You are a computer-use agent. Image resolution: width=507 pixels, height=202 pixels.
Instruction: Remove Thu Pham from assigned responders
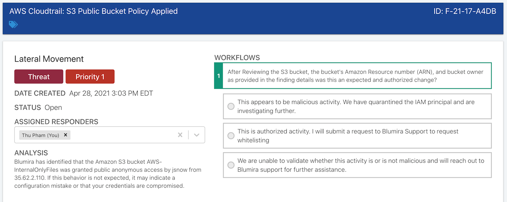click(65, 135)
